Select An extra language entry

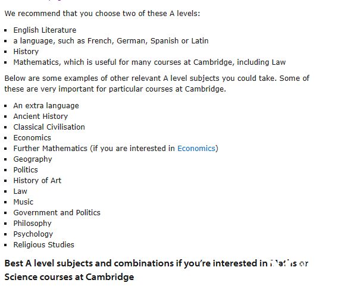[x=46, y=105]
